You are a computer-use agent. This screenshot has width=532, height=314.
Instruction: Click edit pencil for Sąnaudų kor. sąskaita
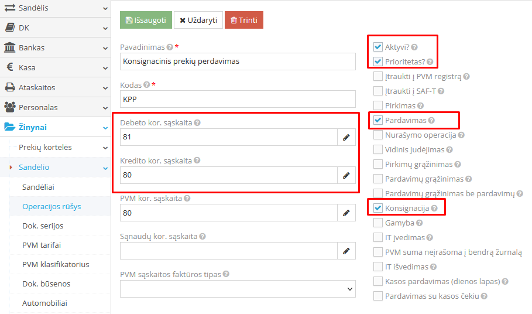coord(346,251)
